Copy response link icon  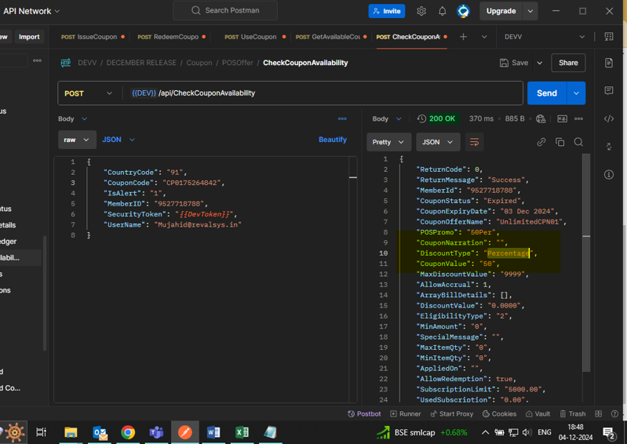pyautogui.click(x=541, y=142)
